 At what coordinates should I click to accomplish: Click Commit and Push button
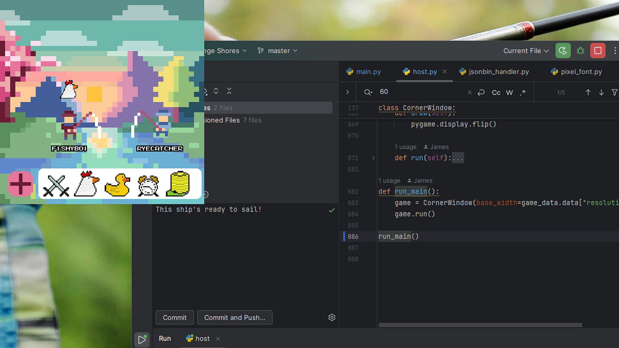234,317
